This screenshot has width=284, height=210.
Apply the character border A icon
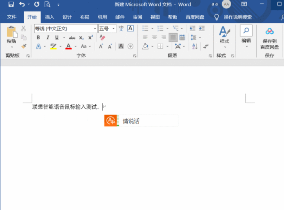[131, 28]
